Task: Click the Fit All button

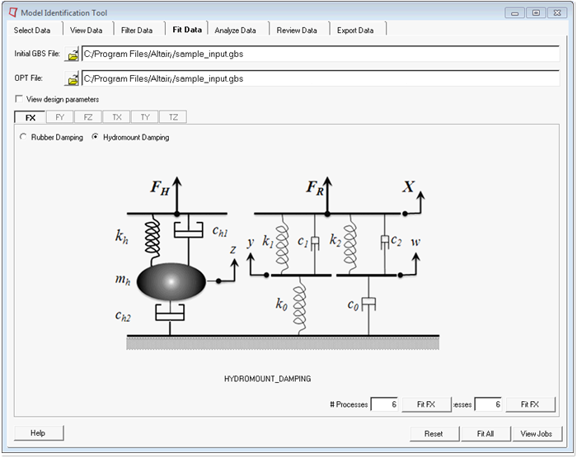Action: 486,434
